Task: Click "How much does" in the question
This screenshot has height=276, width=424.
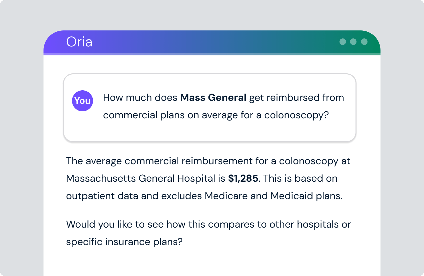Action: [x=140, y=98]
